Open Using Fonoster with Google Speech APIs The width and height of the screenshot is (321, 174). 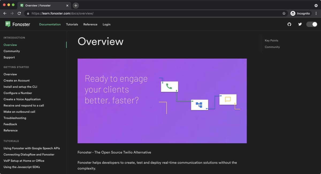point(32,148)
